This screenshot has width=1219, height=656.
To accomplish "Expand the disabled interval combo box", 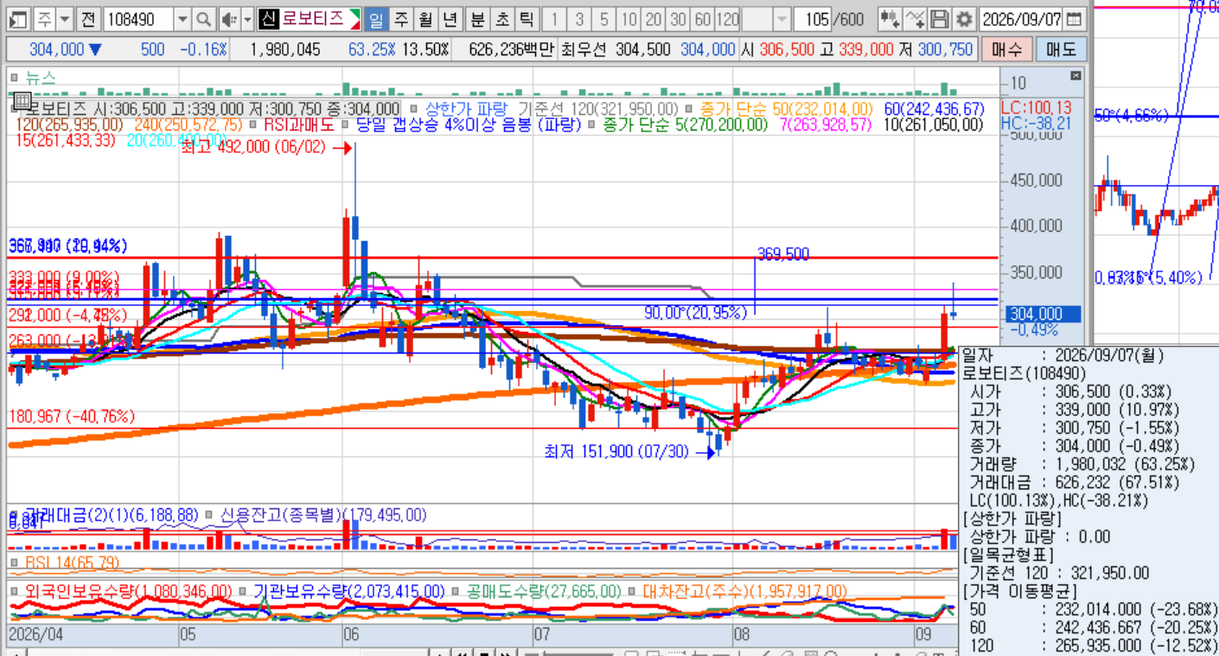I will 782,19.
